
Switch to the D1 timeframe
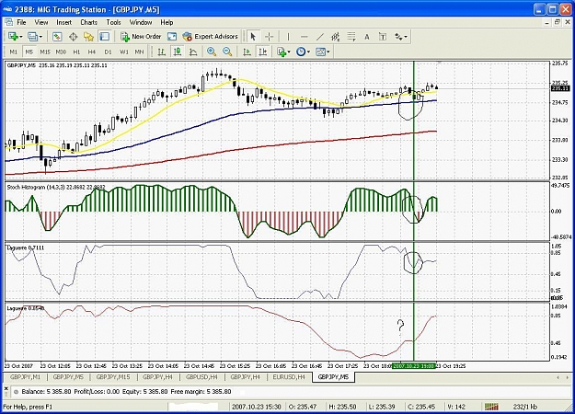point(108,52)
